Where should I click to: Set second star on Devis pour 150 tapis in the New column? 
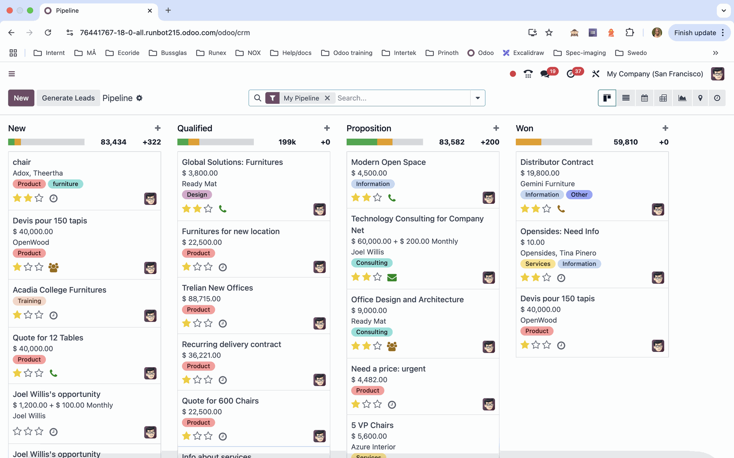click(28, 267)
